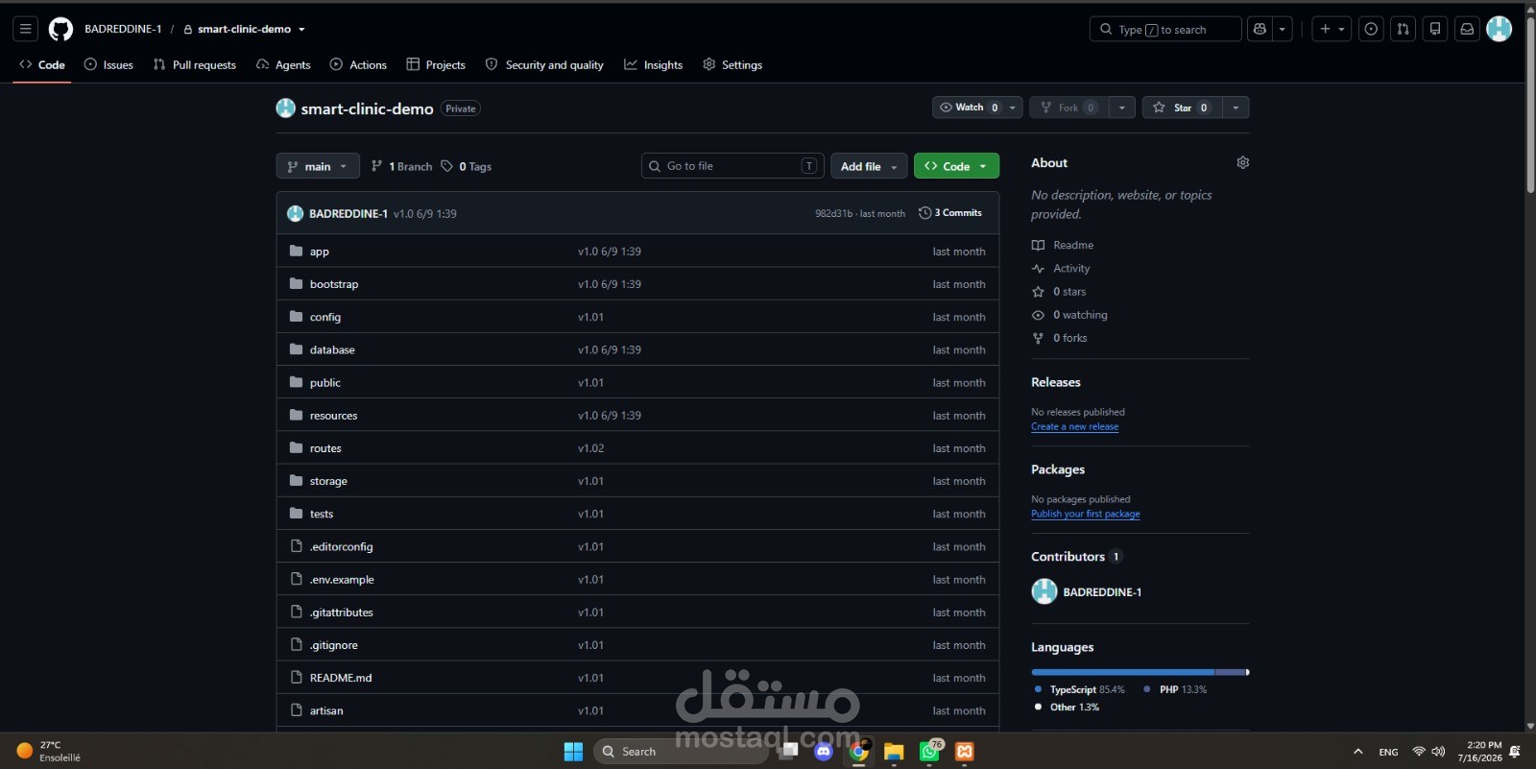Open Copilot chat icon in header
This screenshot has width=1536, height=769.
tap(1260, 29)
